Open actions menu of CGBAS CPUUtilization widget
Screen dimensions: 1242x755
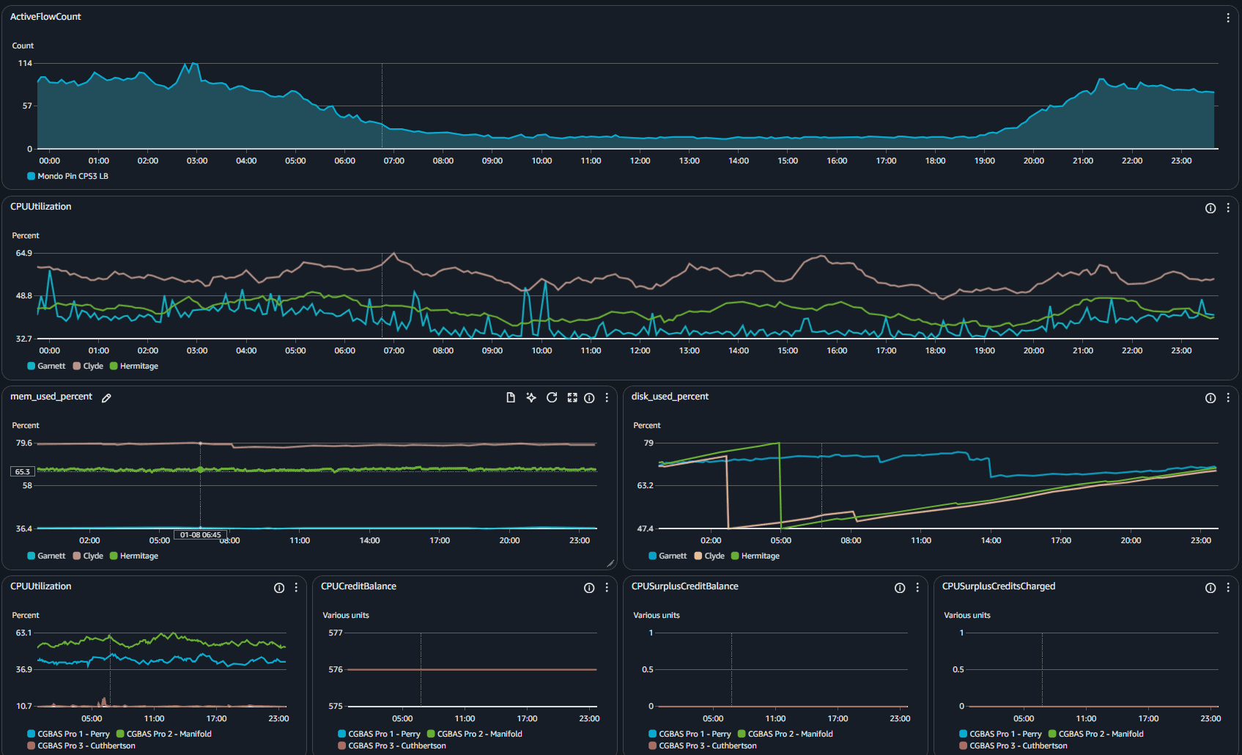(x=296, y=588)
